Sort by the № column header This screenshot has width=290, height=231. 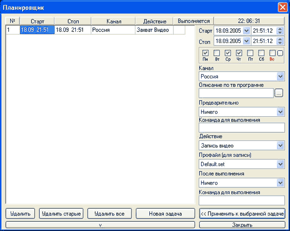point(13,21)
